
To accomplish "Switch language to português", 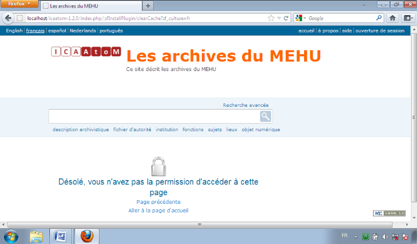I will tap(111, 30).
